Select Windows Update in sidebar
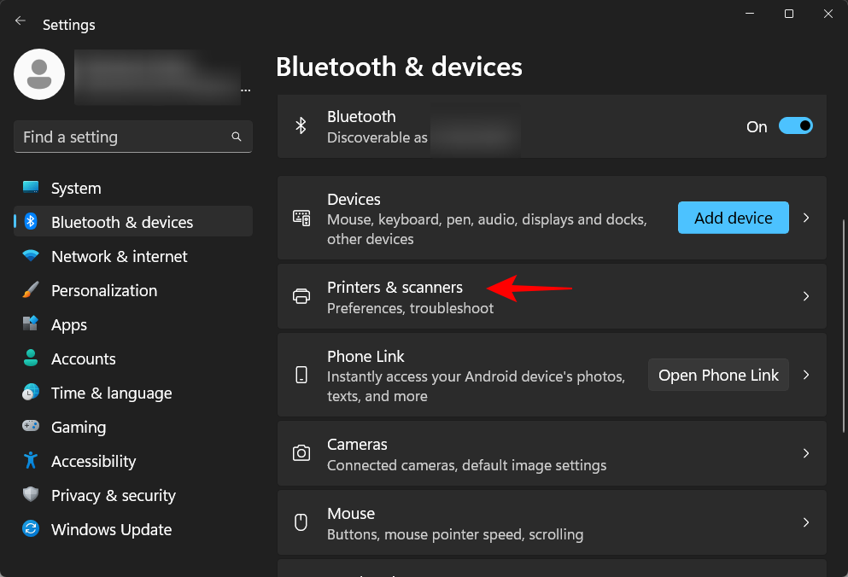848x577 pixels. 111,530
